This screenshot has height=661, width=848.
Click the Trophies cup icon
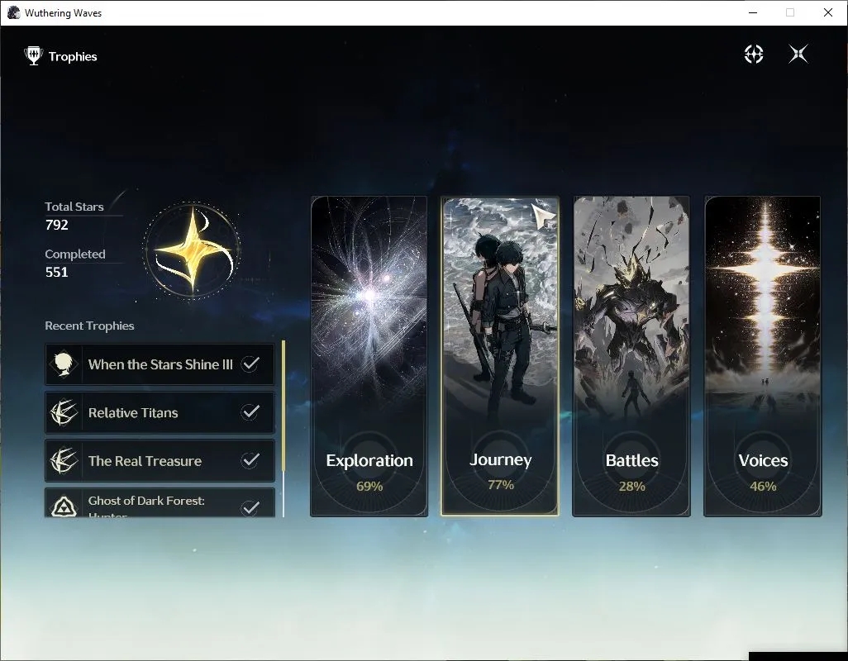coord(34,55)
